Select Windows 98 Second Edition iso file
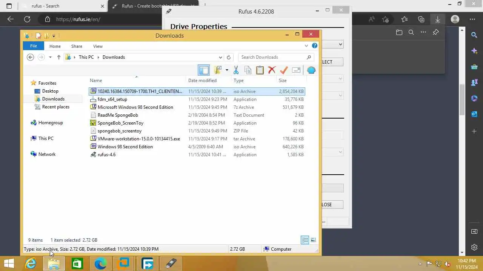This screenshot has height=271, width=483. click(197, 147)
